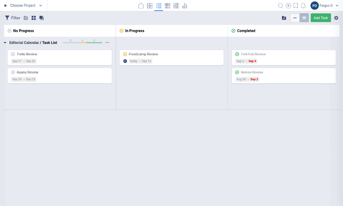Open the dashboard grid view icon
Screen dimensions: 343x206
pos(150,6)
